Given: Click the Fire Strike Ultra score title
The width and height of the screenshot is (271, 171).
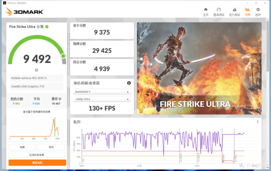Looking at the screenshot, I should coord(26,27).
